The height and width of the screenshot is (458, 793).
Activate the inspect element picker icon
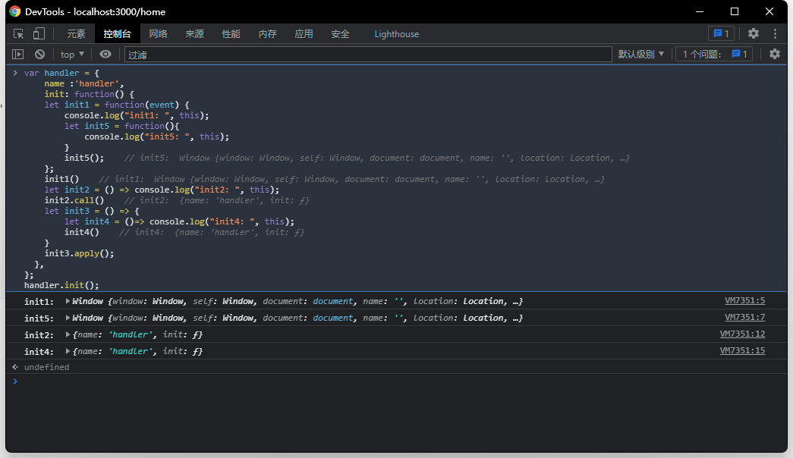(x=19, y=34)
